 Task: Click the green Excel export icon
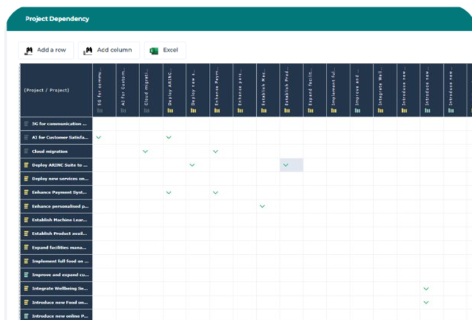coord(154,51)
